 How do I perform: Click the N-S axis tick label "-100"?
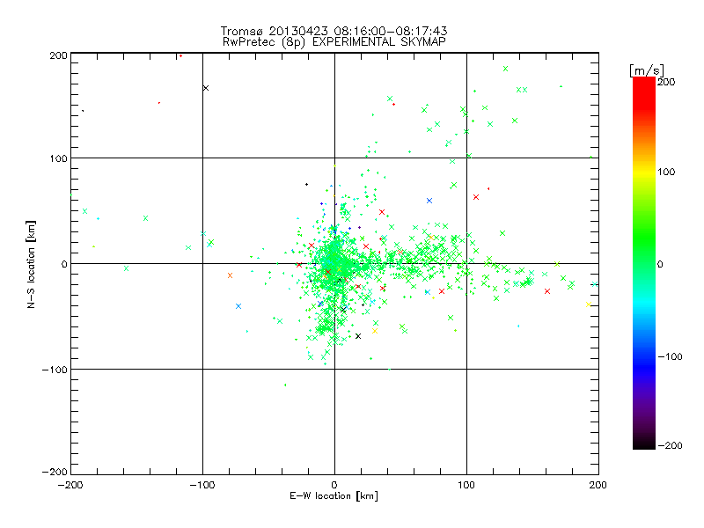coord(55,370)
